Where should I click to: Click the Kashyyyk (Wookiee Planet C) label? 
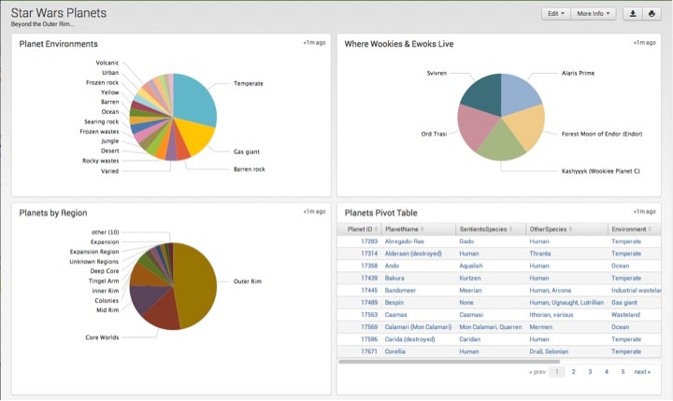click(600, 171)
